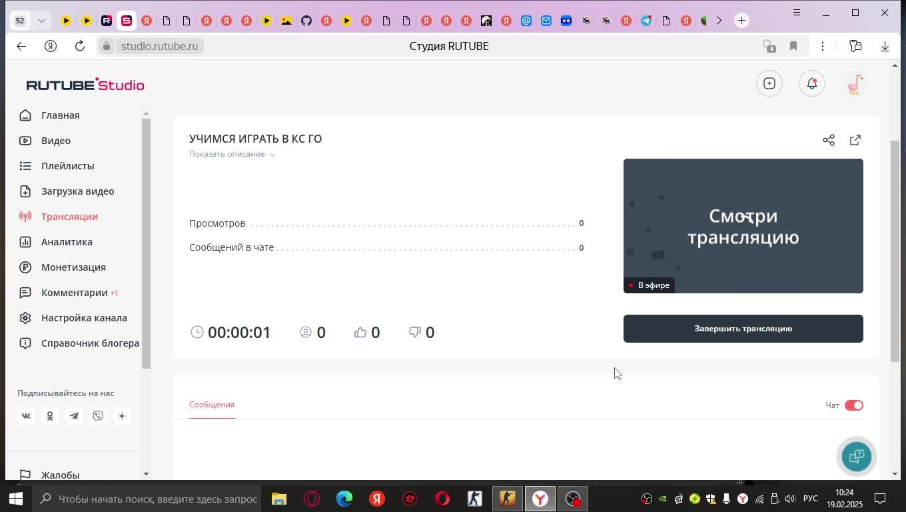This screenshot has width=906, height=512.
Task: Switch to the Telegram tab
Action: point(646,21)
